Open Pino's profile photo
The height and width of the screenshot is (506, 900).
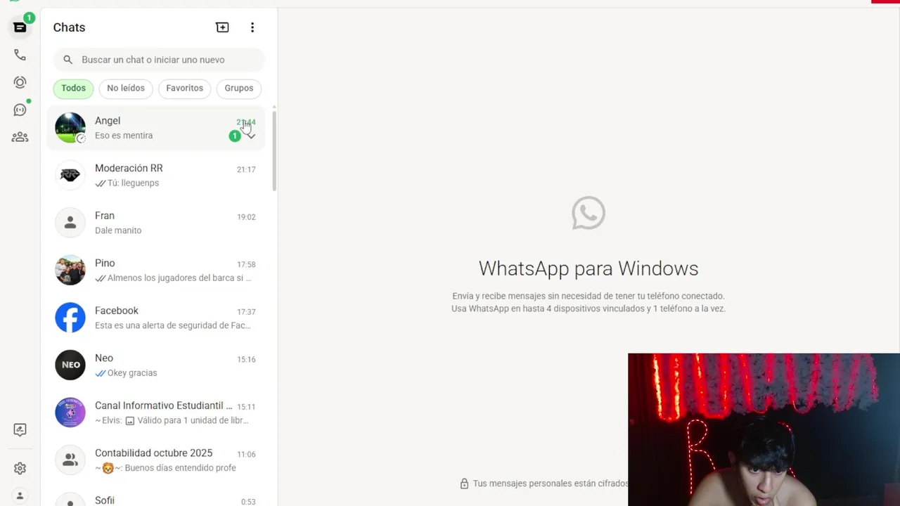[x=70, y=270]
